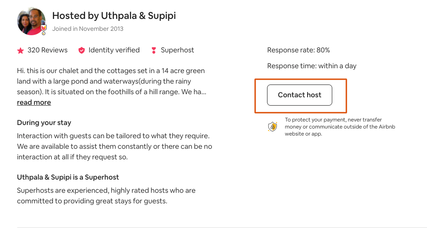Click the Superhosts explanation paragraph
This screenshot has width=427, height=228.
click(106, 196)
